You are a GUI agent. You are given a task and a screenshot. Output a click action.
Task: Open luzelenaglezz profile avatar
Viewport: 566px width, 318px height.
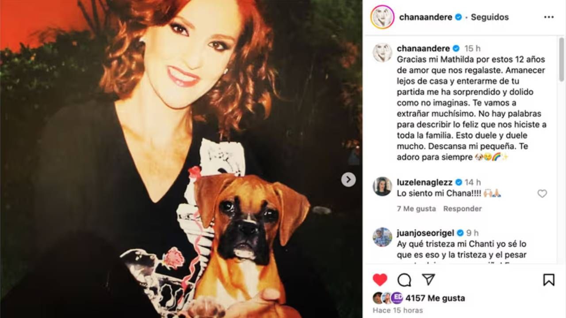coord(382,186)
